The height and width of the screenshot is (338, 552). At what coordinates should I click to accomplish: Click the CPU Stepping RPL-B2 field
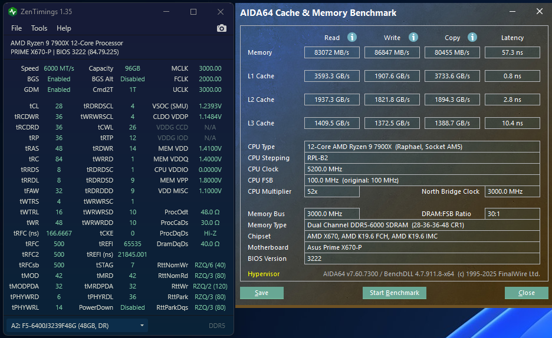click(x=422, y=158)
